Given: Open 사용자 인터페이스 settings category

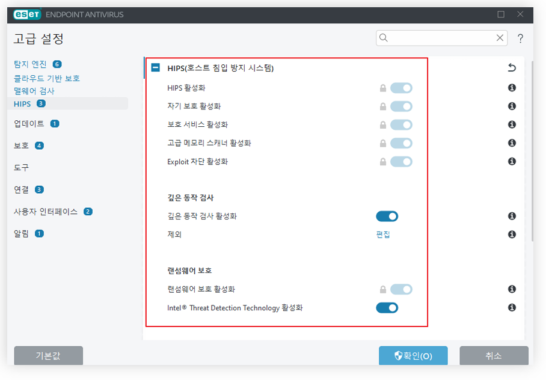Looking at the screenshot, I should coord(46,212).
